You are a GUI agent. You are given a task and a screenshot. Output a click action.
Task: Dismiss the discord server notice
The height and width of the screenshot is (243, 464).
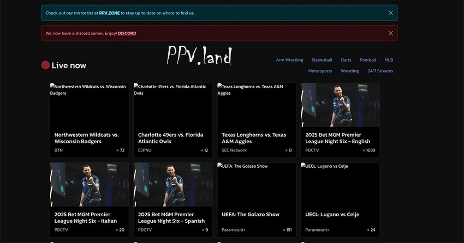click(x=391, y=33)
